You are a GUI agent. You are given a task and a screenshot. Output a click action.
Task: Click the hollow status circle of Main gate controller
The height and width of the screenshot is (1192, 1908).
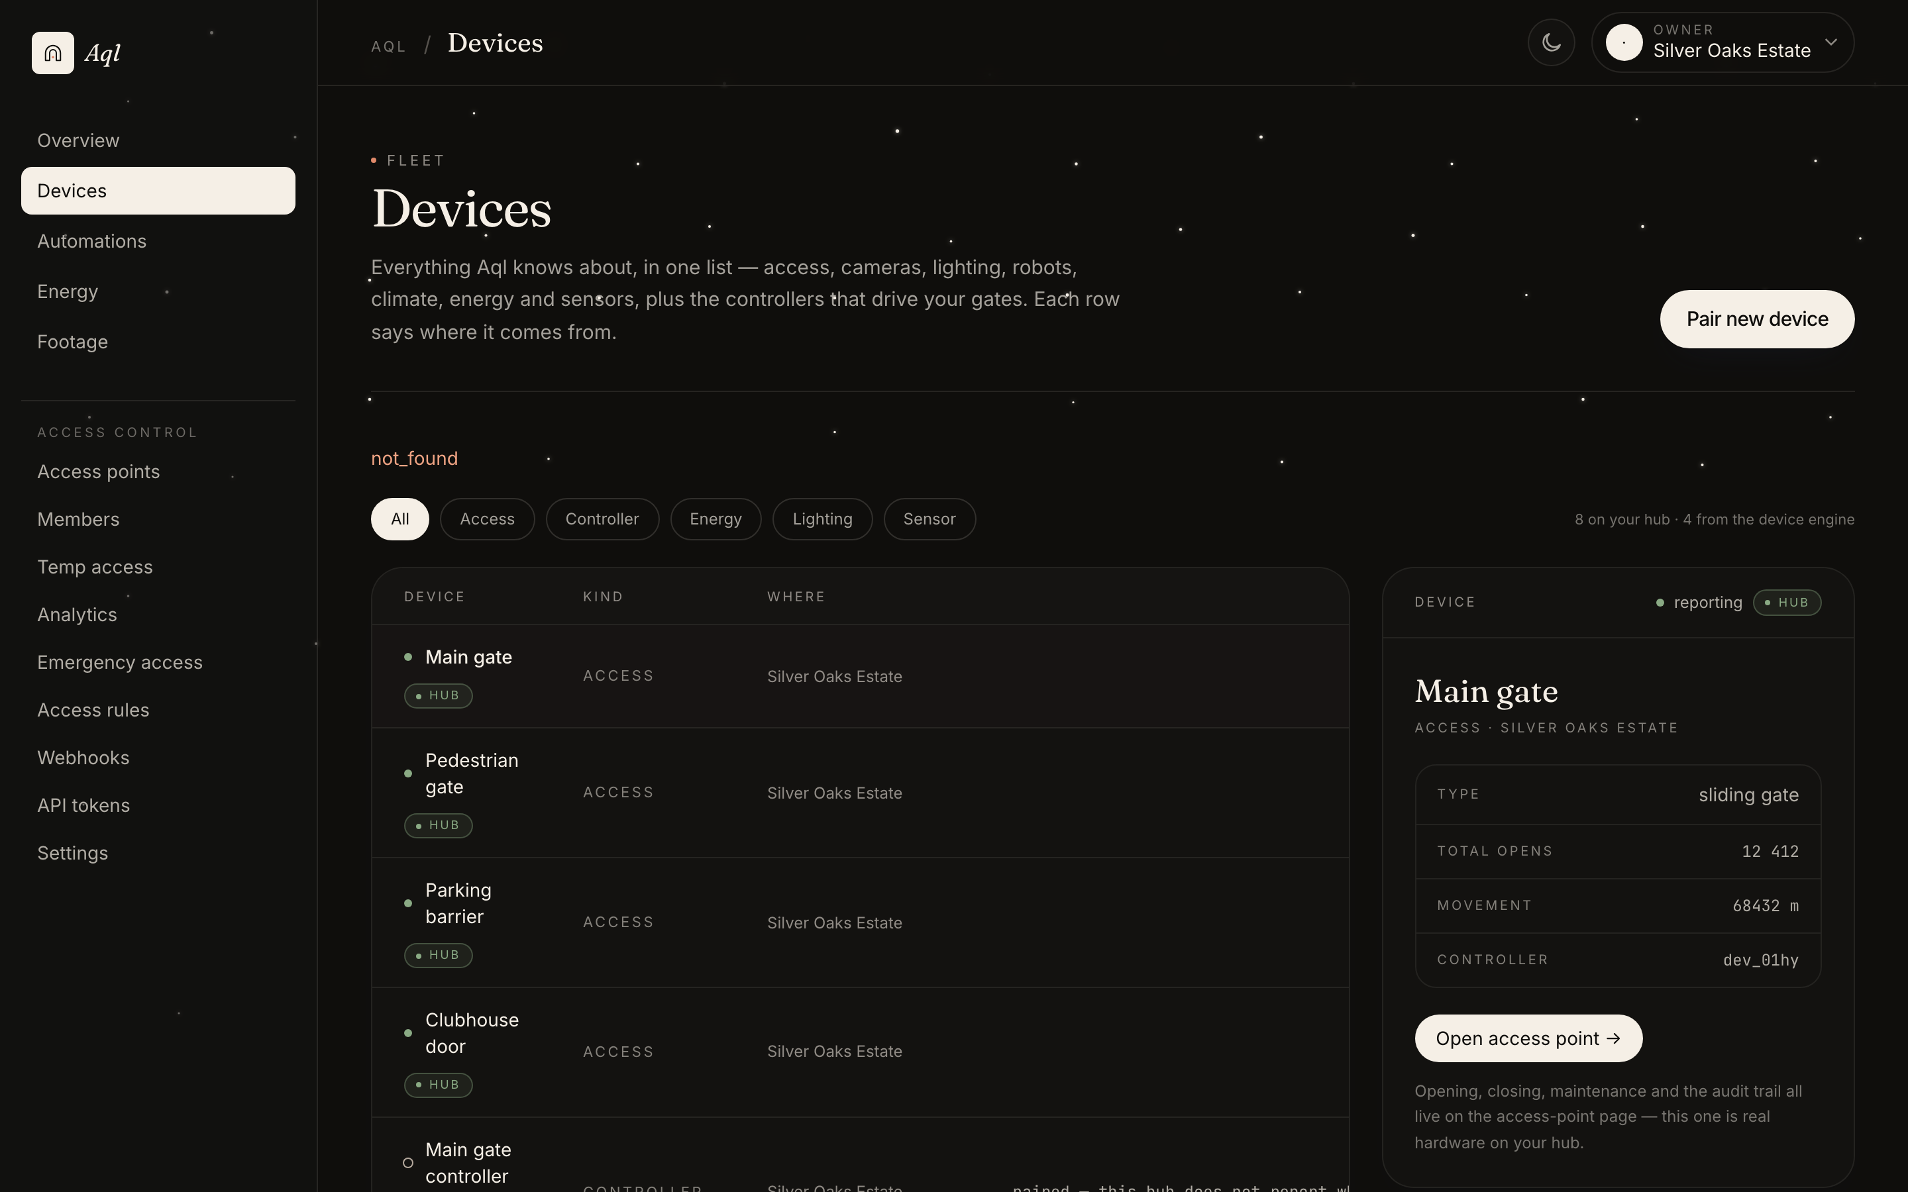407,1163
